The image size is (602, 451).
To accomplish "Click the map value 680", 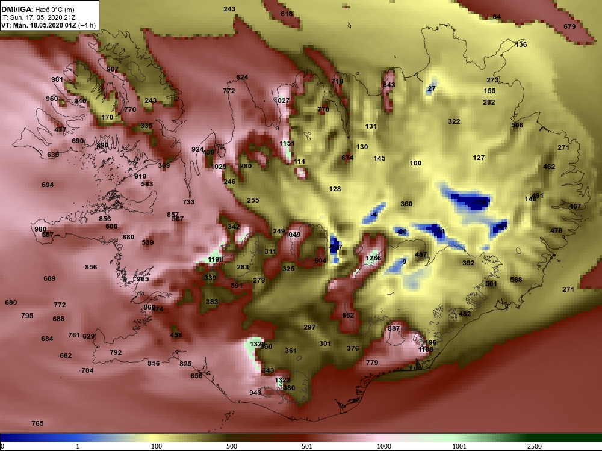I will pos(11,302).
